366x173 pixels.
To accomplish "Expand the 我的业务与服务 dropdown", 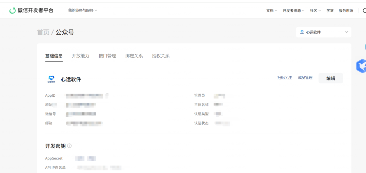I will (x=82, y=11).
